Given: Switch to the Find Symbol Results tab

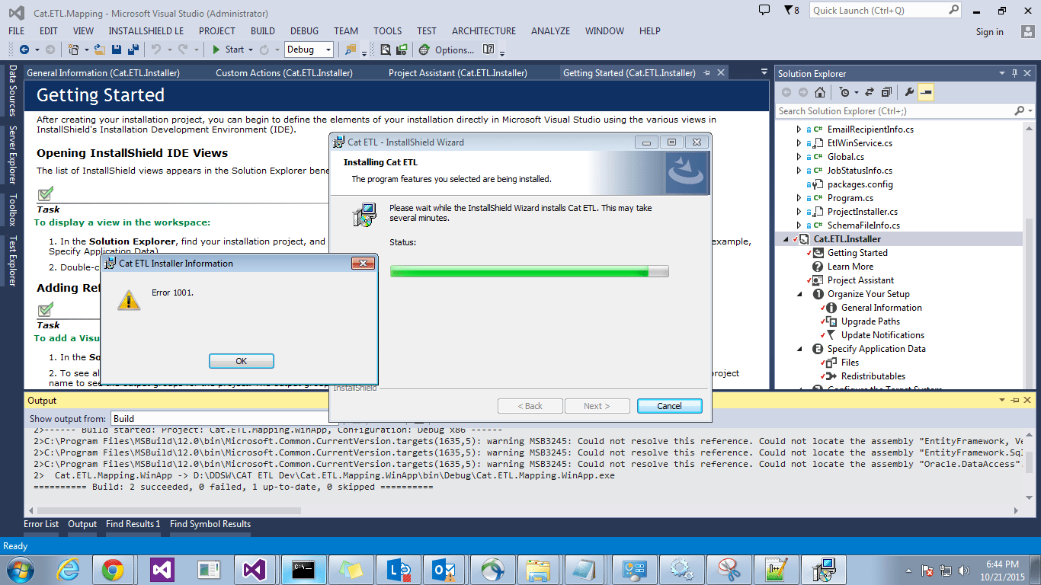Looking at the screenshot, I should pyautogui.click(x=210, y=524).
